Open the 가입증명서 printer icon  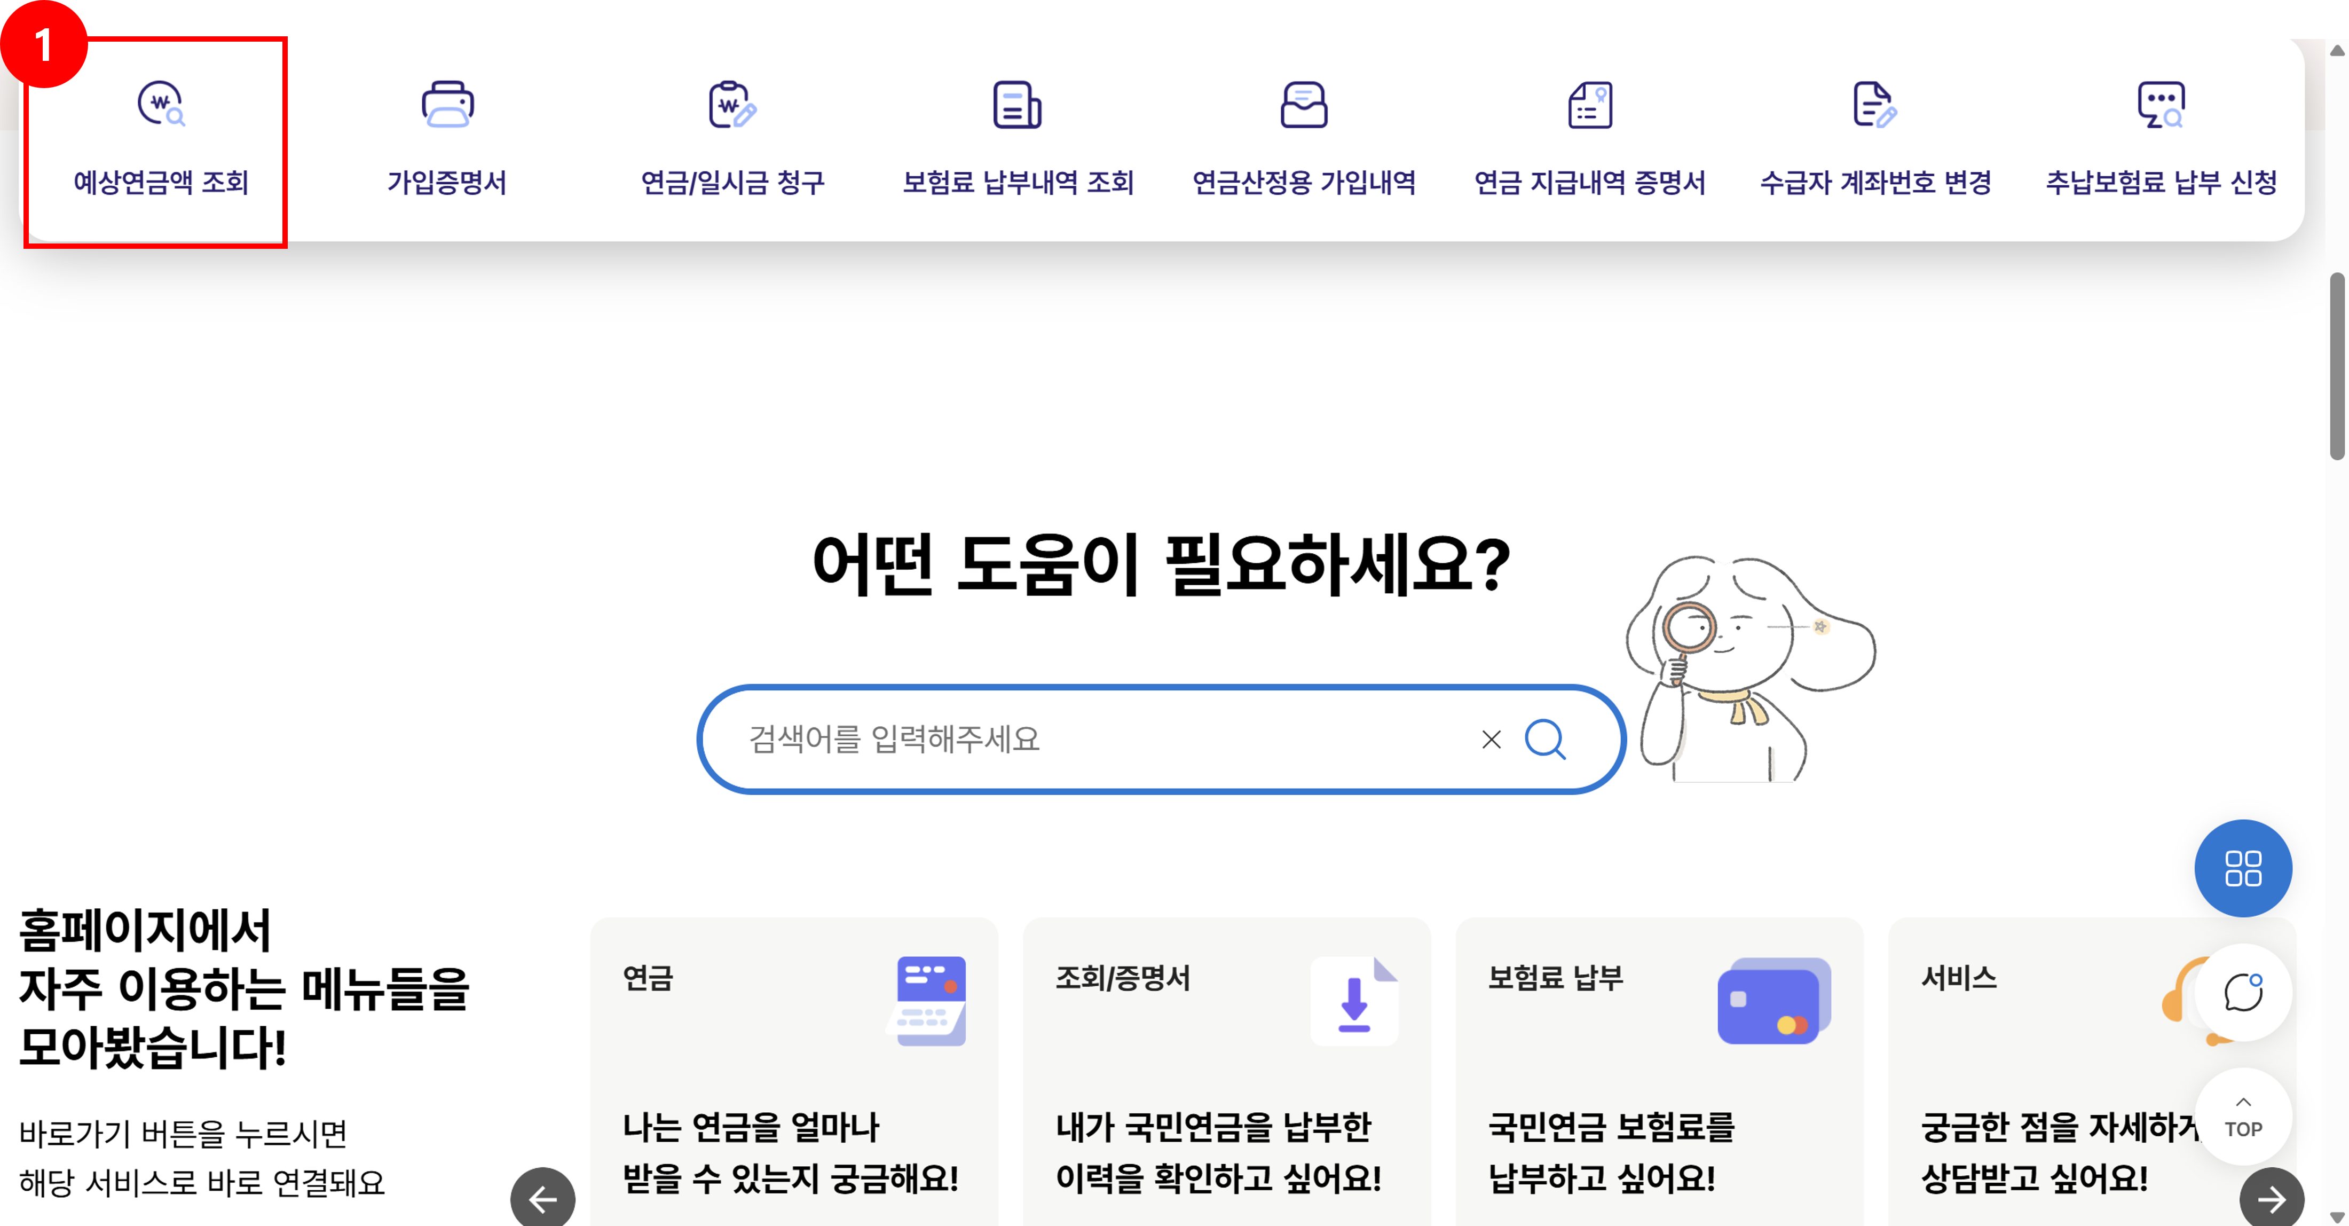447,105
